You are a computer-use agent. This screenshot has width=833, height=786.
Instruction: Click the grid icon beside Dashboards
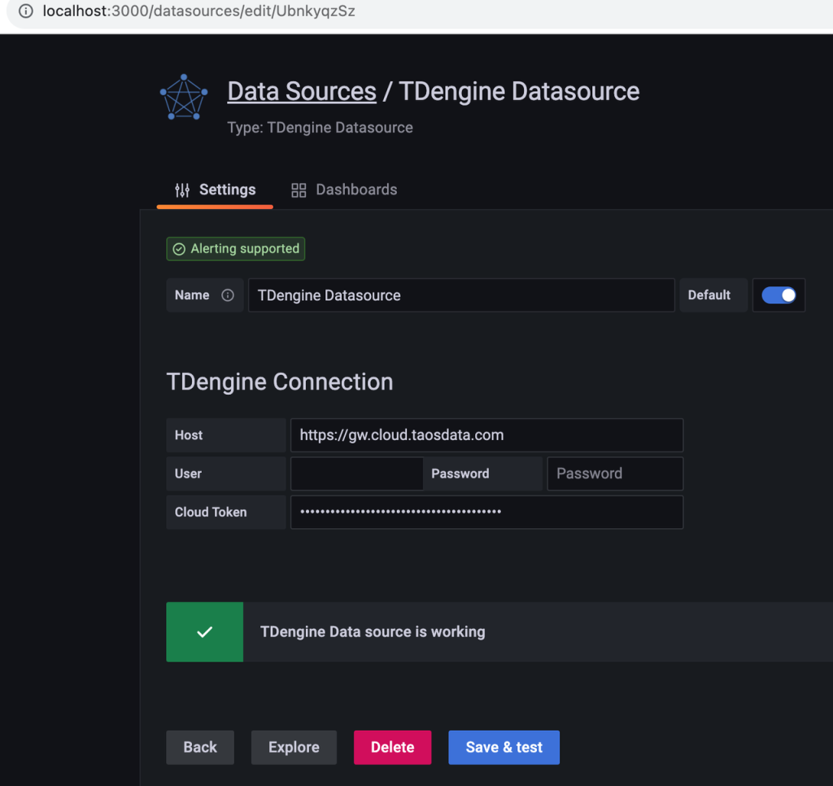tap(298, 190)
